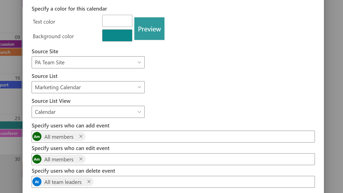
Task: Select the All team leaders chip
Action: point(63,182)
